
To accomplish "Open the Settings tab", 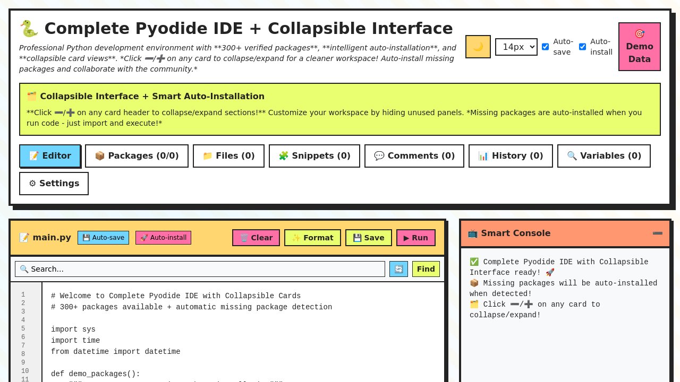I will (54, 184).
